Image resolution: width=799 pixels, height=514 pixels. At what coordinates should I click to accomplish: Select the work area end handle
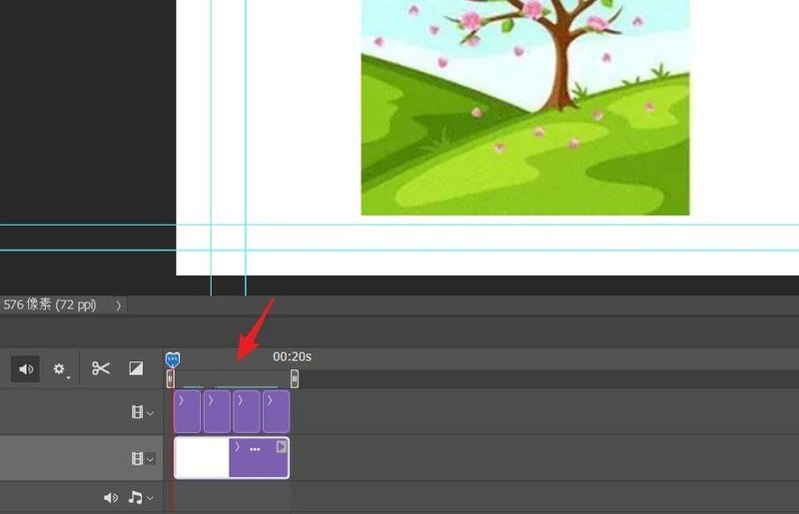[x=295, y=378]
